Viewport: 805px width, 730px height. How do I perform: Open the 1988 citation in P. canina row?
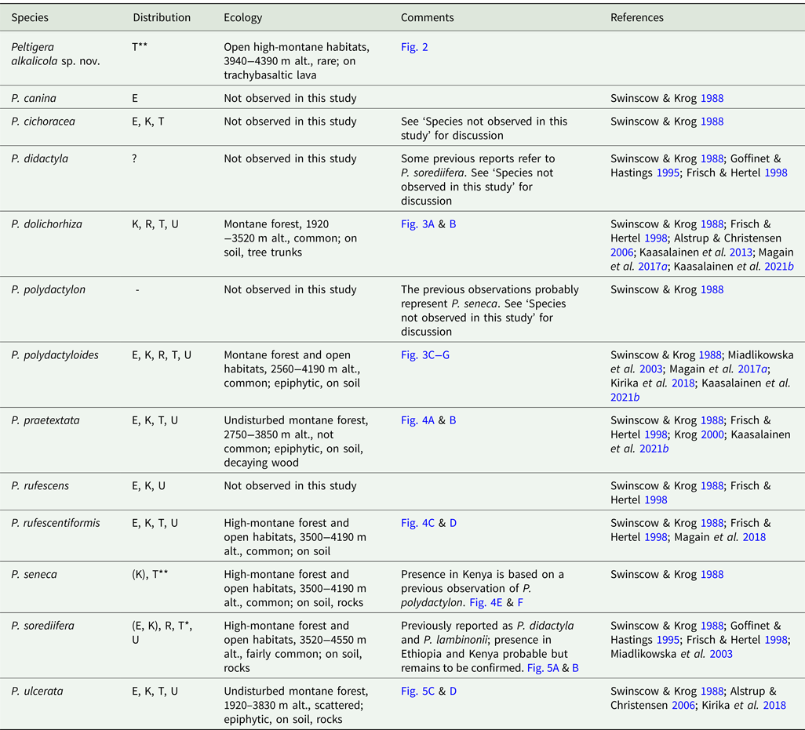click(711, 99)
